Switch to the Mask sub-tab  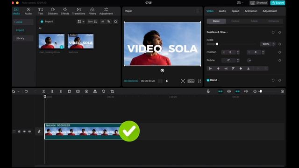[x=254, y=21]
